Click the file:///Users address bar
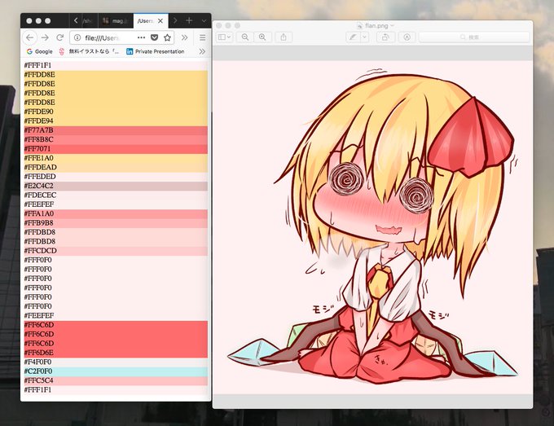This screenshot has width=554, height=426. tap(122, 37)
